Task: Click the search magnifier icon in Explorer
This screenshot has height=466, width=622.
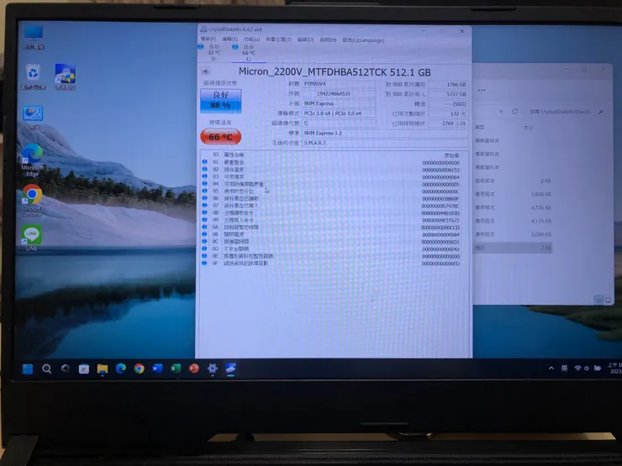Action: 601,113
